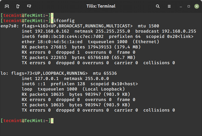Click 'mtu 65536' on the lo line
The height and width of the screenshot is (136, 202).
105,73
